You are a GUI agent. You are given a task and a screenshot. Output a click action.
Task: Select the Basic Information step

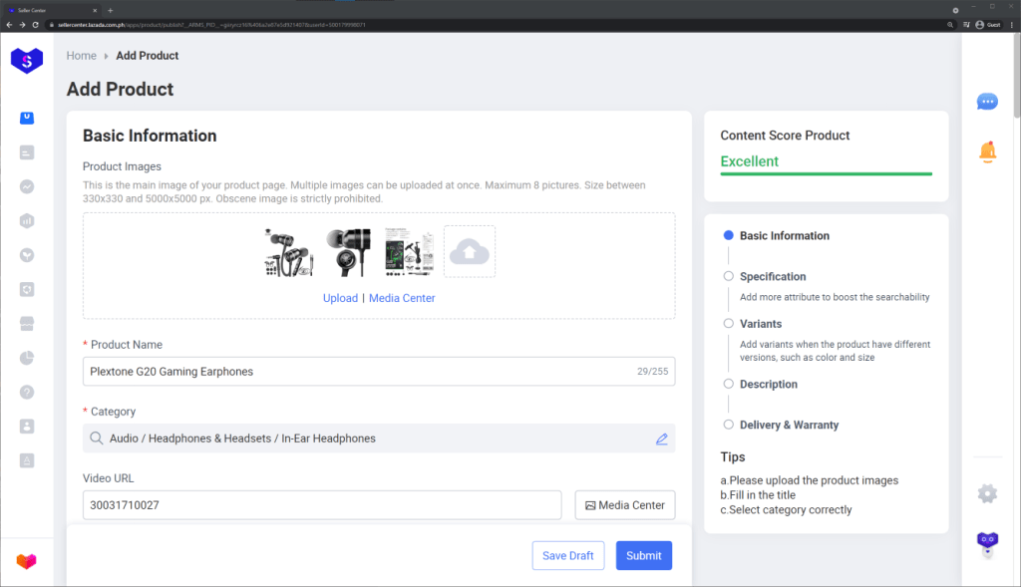coord(784,236)
